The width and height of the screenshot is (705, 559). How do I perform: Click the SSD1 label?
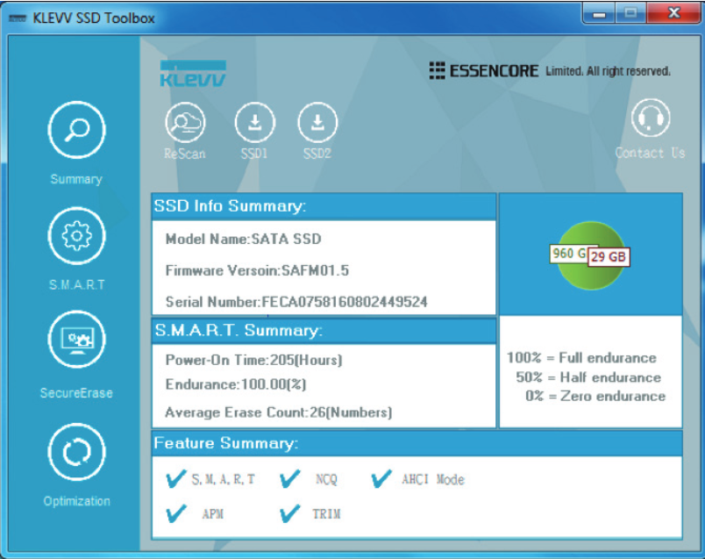pos(254,154)
